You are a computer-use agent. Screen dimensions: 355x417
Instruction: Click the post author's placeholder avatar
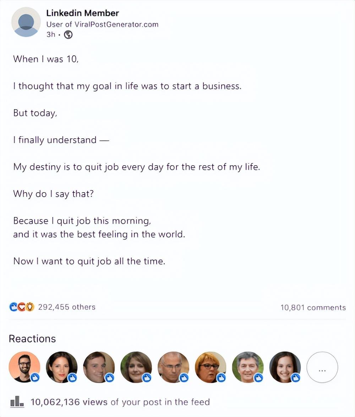pyautogui.click(x=26, y=22)
